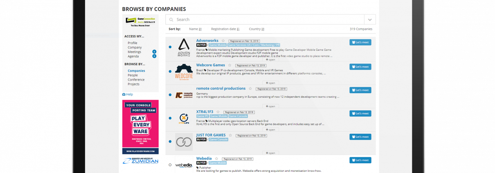Open the Advenworks company name link

pos(207,40)
